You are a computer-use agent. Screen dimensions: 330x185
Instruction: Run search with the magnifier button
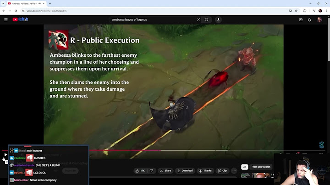[x=206, y=20]
